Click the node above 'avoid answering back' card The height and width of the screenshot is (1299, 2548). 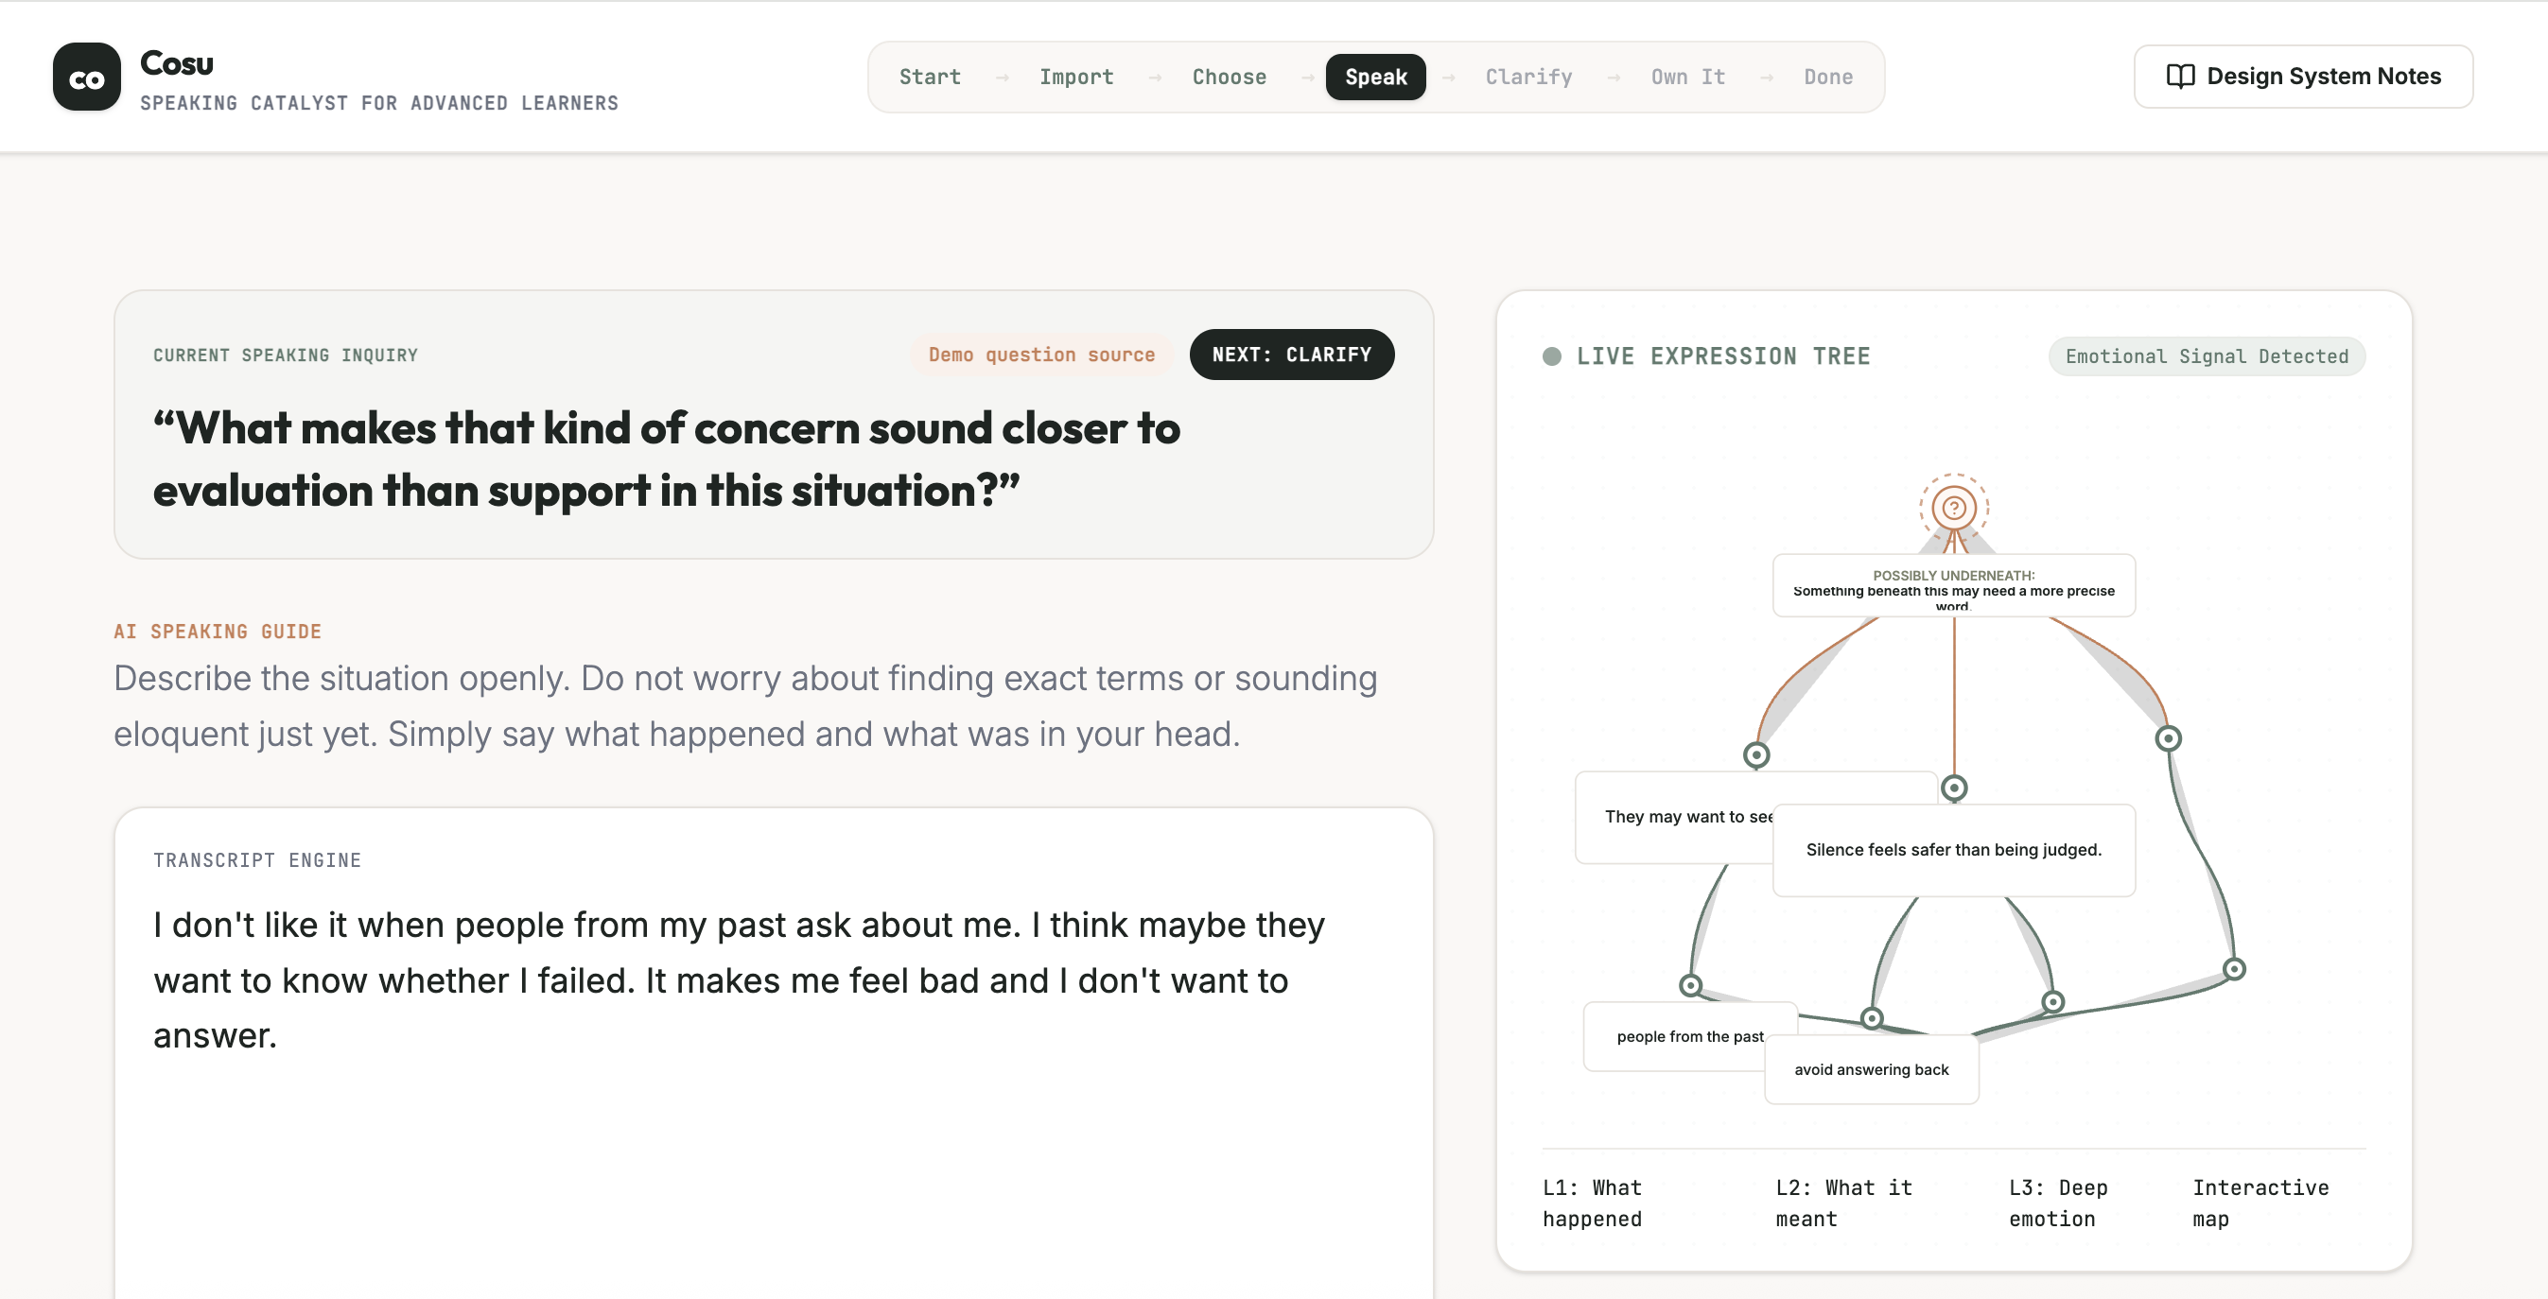click(x=1872, y=1018)
